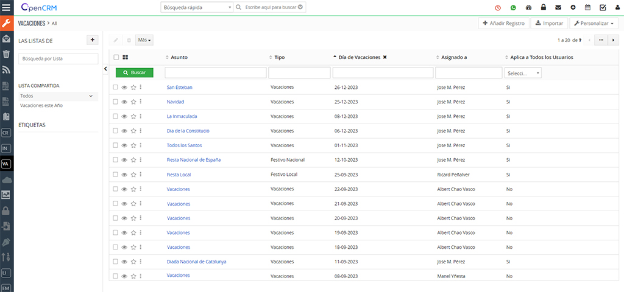The image size is (624, 292).
Task: Open the IN module in sidebar
Action: (x=5, y=148)
